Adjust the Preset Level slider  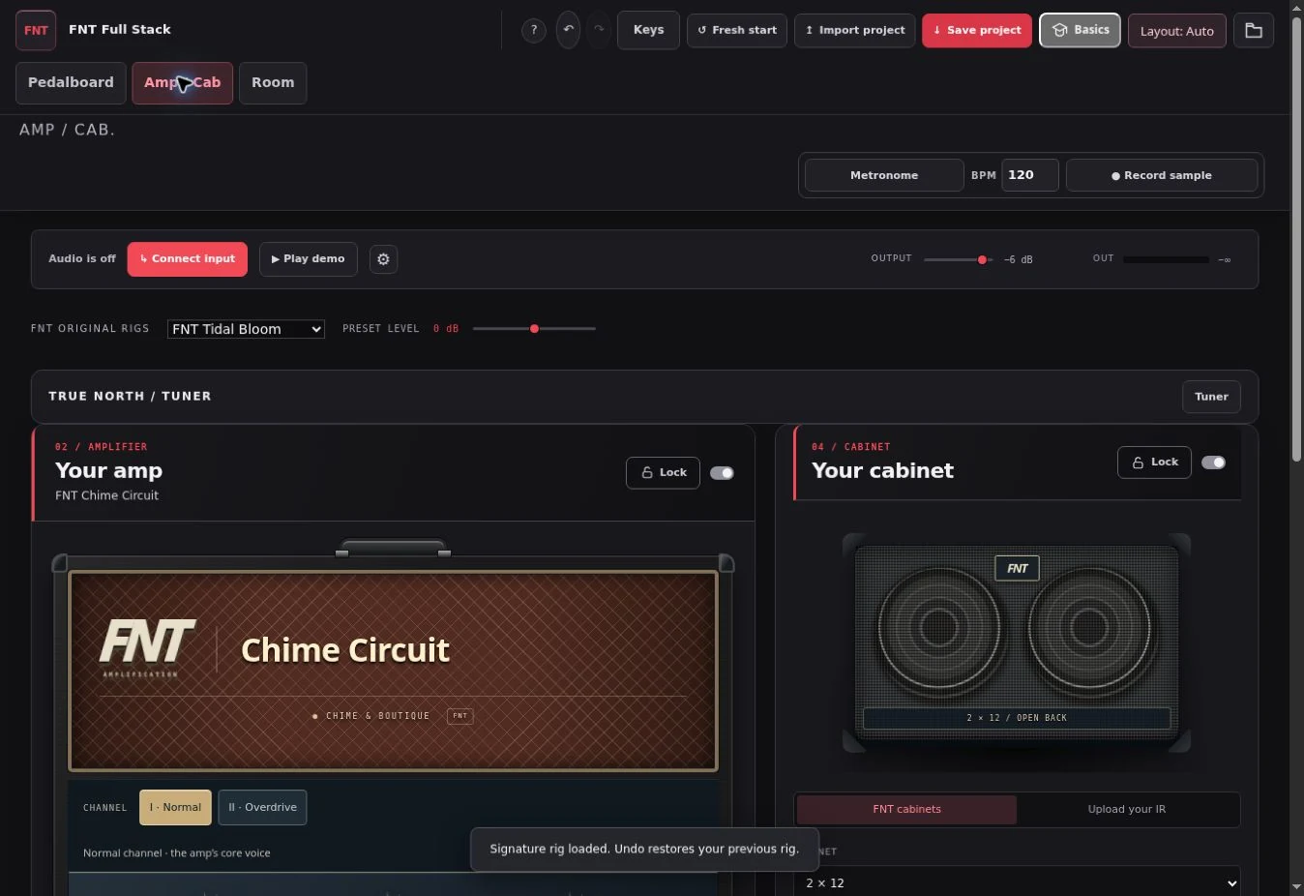pos(534,329)
